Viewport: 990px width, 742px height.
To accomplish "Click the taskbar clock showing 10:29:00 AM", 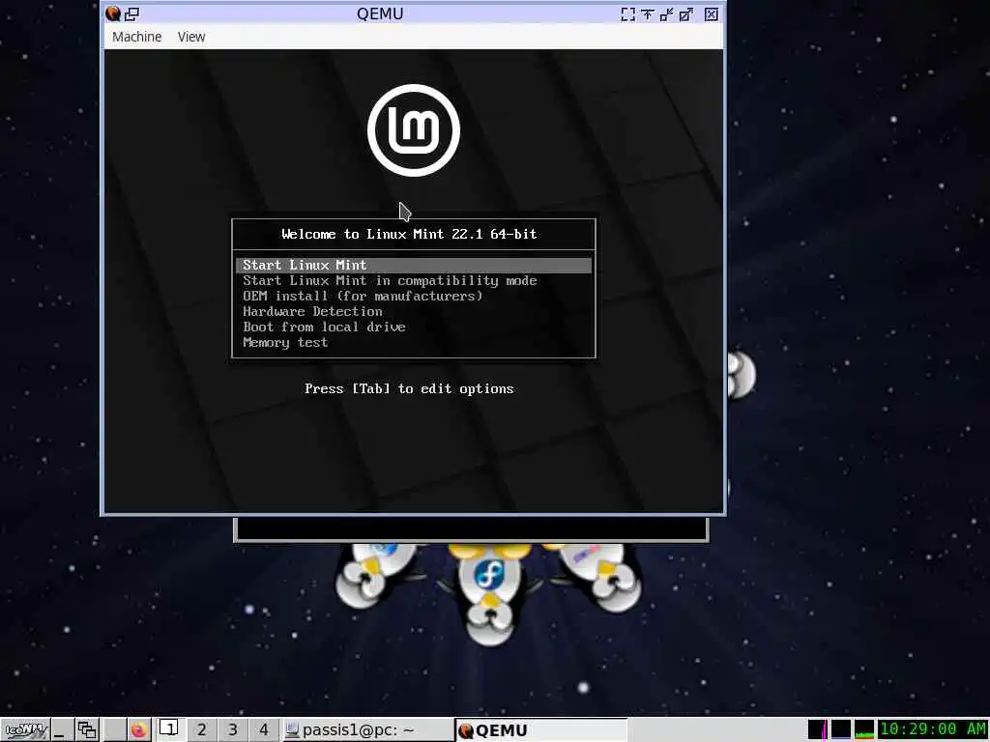I will (x=933, y=729).
